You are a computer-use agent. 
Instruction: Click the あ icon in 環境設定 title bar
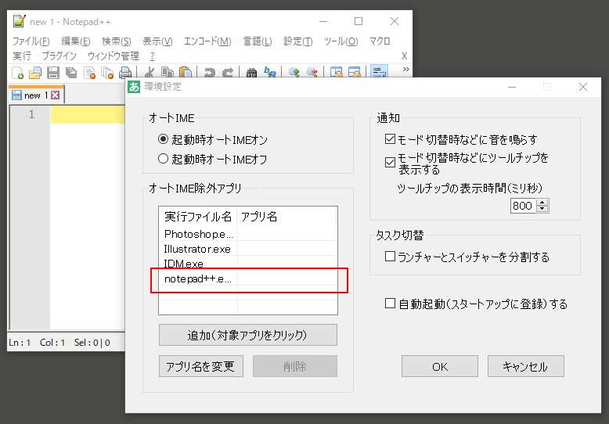134,87
